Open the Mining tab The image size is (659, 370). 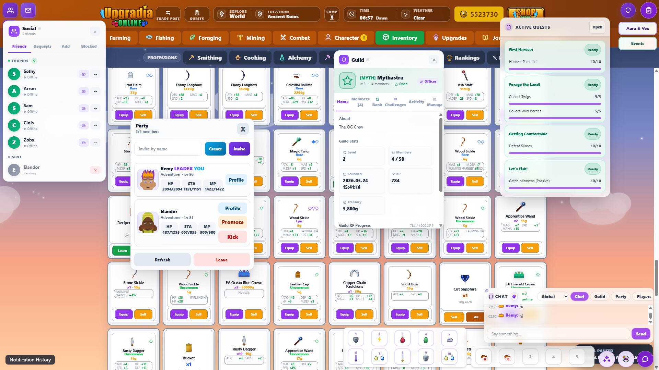click(251, 38)
